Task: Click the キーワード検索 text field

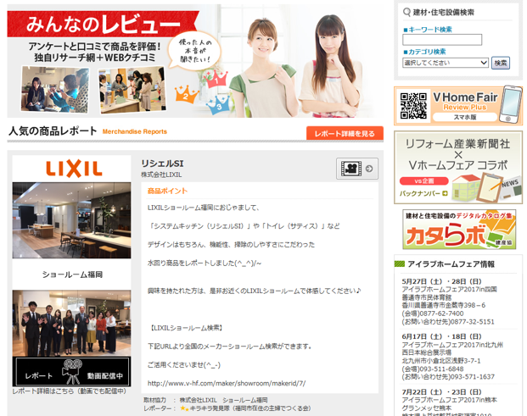Action: coord(442,40)
